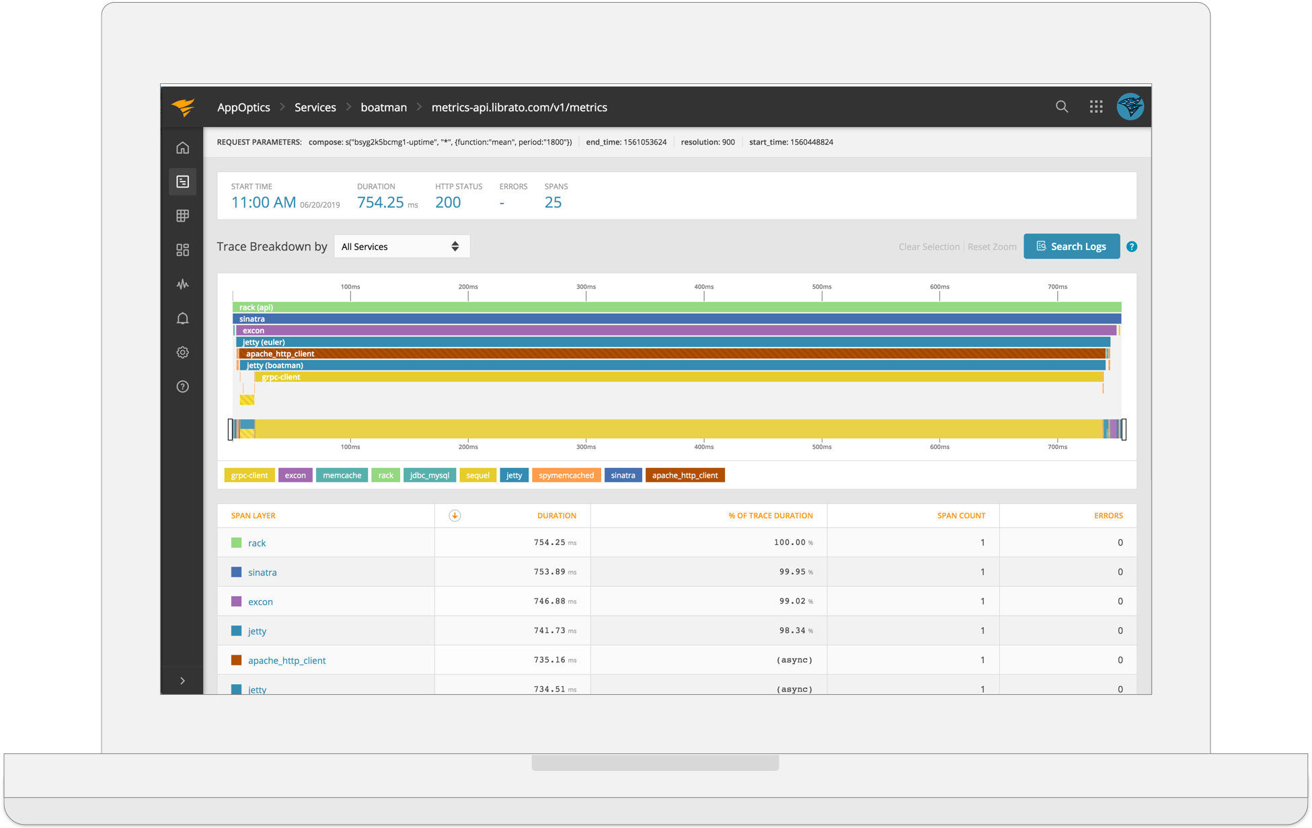Image resolution: width=1312 pixels, height=828 pixels.
Task: Navigate to boatman breadcrumb
Action: point(383,108)
